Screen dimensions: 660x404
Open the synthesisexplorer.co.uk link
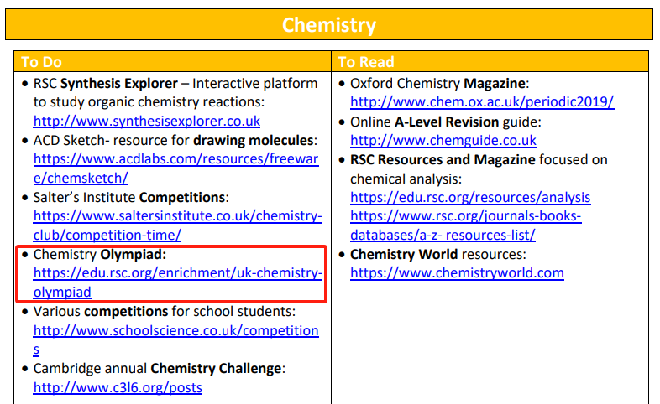coord(147,121)
